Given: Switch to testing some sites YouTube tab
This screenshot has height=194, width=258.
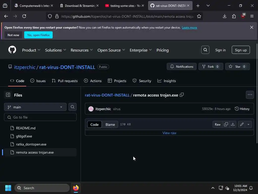Looking at the screenshot, I should pos(124,6).
